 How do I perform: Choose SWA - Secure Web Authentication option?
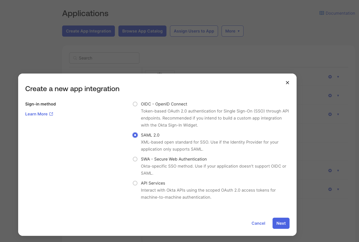tap(135, 159)
